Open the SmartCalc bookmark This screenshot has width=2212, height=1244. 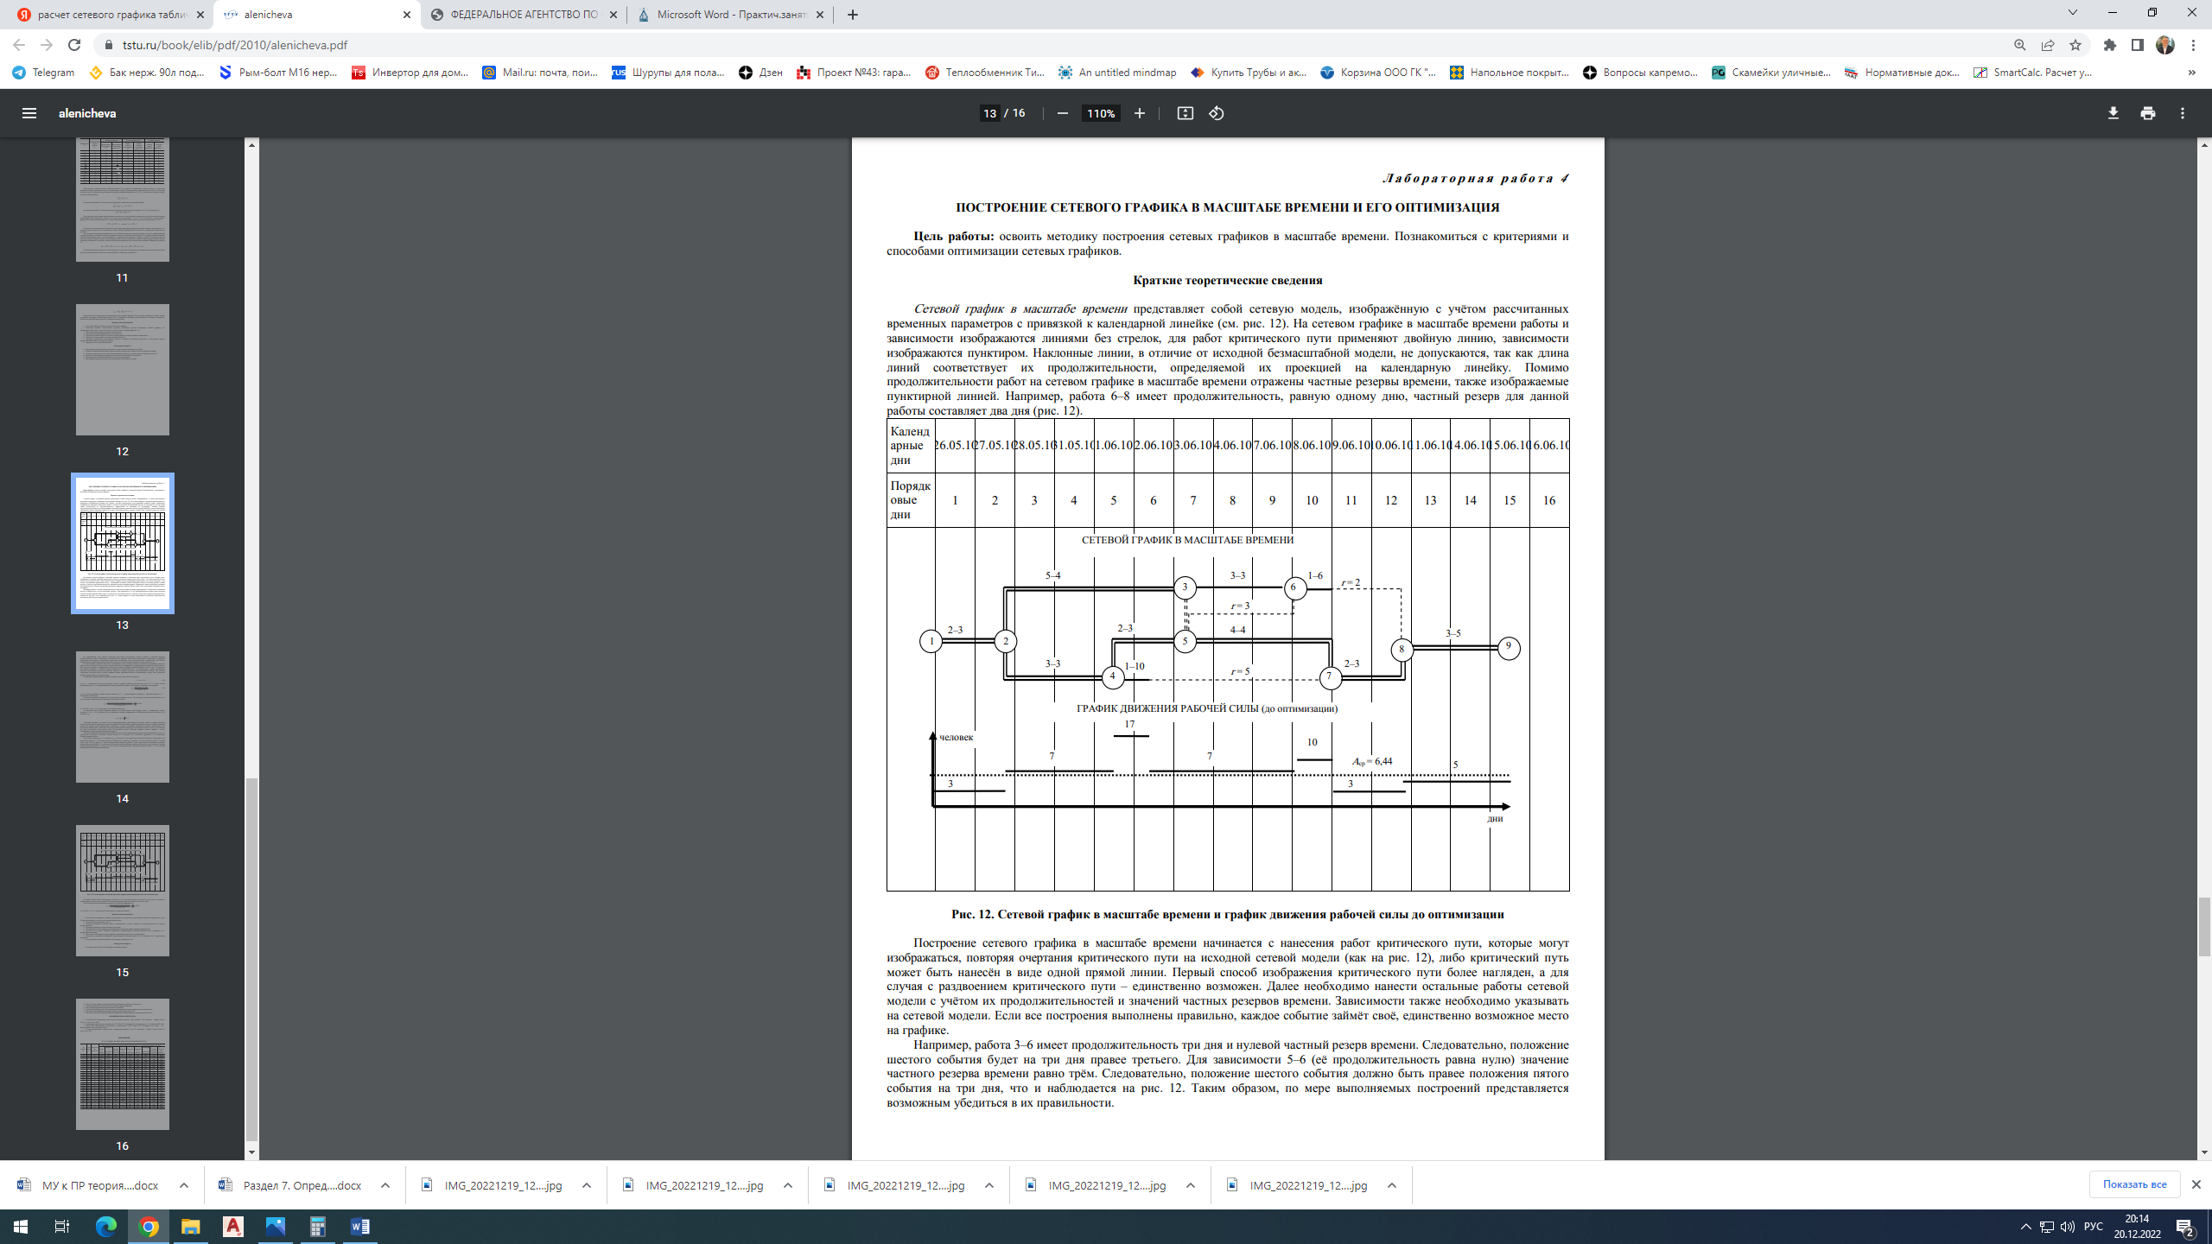point(2033,73)
